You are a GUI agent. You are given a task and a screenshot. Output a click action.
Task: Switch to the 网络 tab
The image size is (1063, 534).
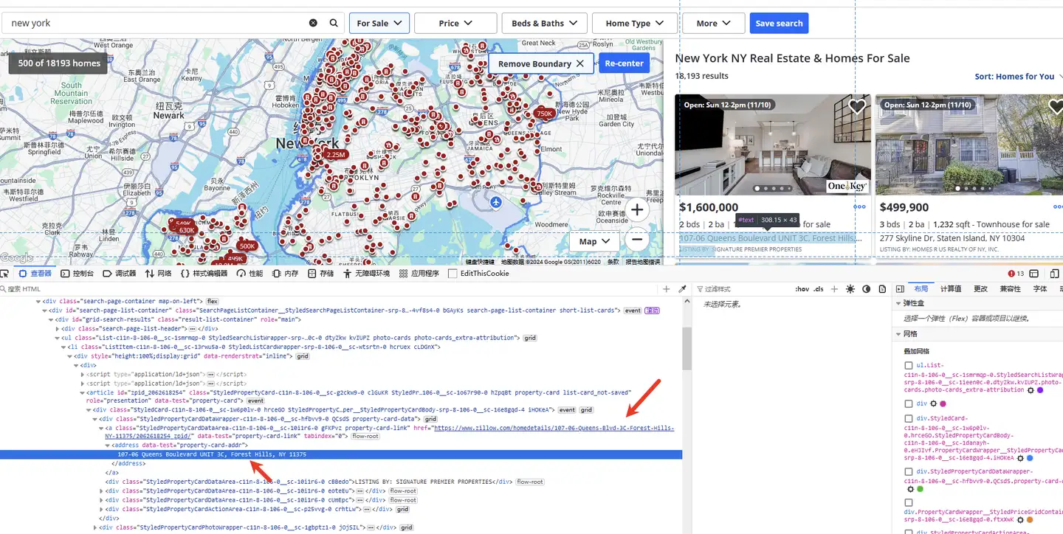tap(159, 274)
